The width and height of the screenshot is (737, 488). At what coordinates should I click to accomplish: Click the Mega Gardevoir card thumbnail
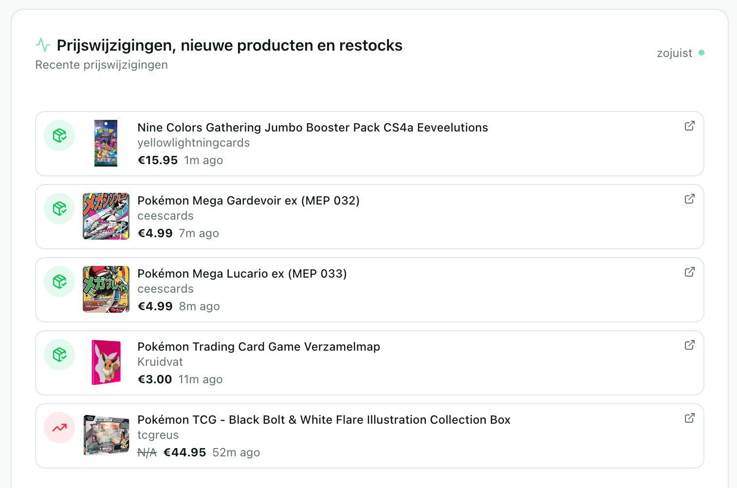(x=106, y=216)
